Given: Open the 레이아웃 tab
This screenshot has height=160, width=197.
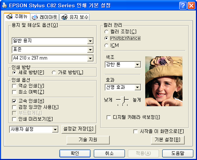Looking at the screenshot, I should [x=45, y=17].
